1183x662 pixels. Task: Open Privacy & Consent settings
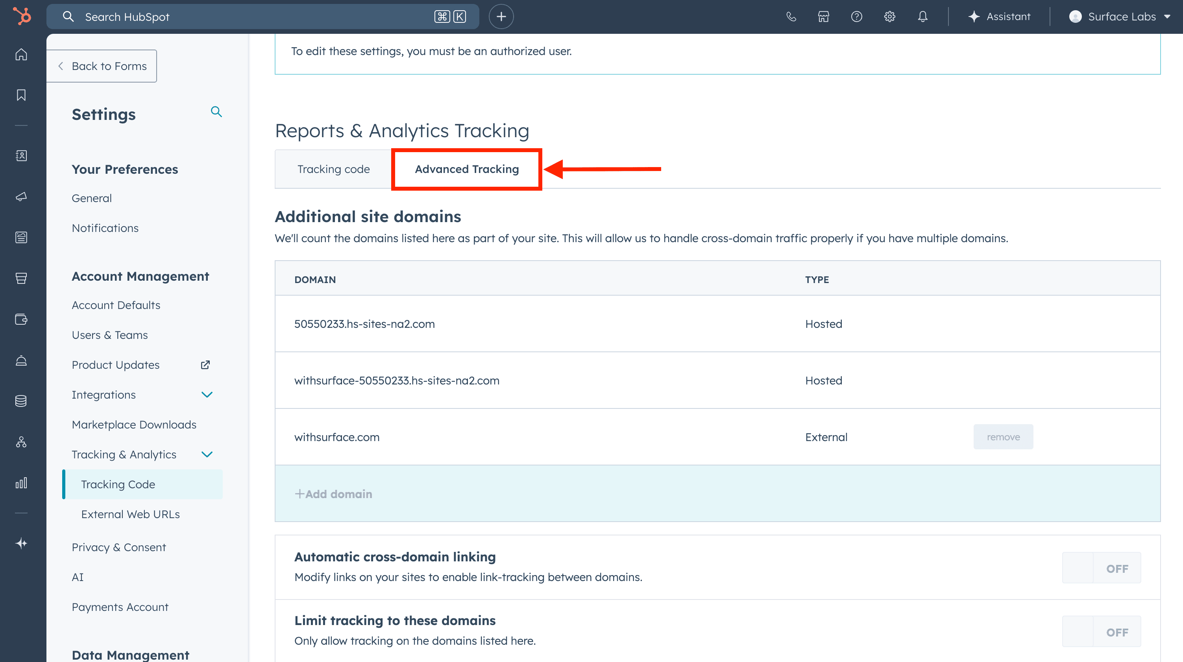(x=118, y=547)
